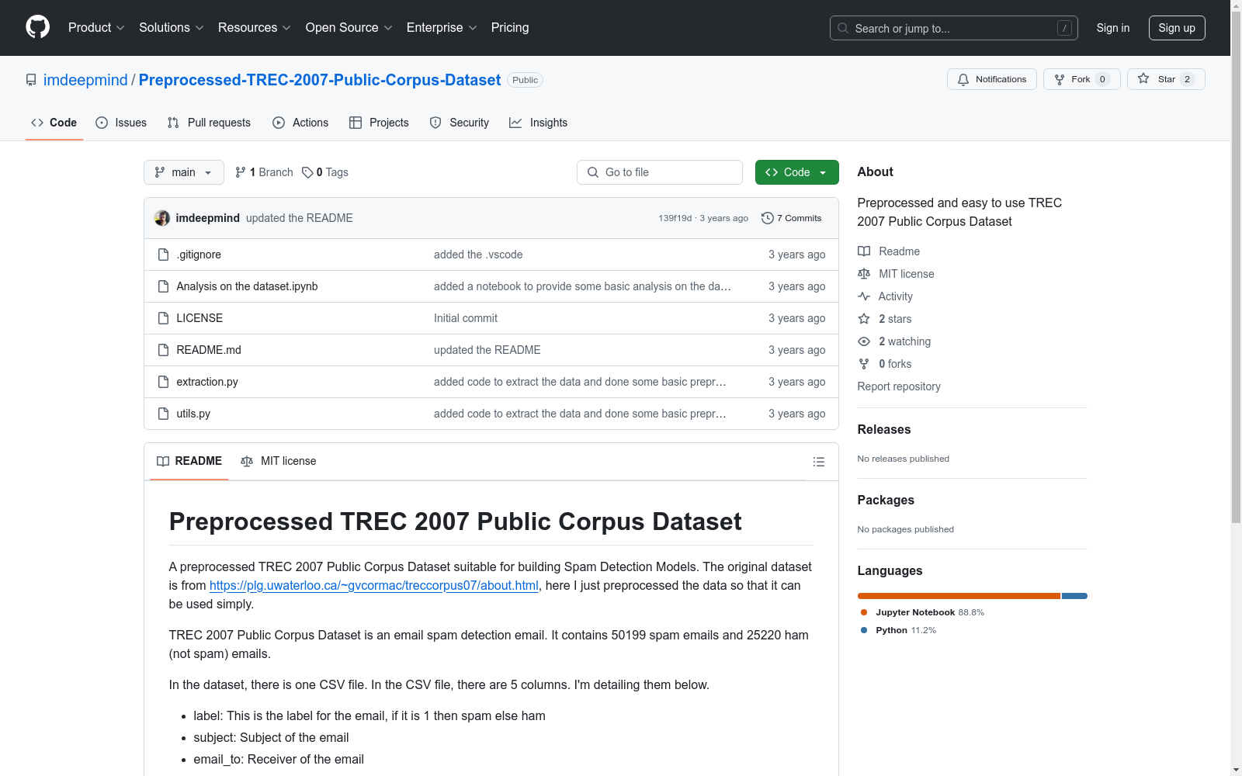Focus the Go to file input
This screenshot has height=776, width=1242.
click(660, 172)
